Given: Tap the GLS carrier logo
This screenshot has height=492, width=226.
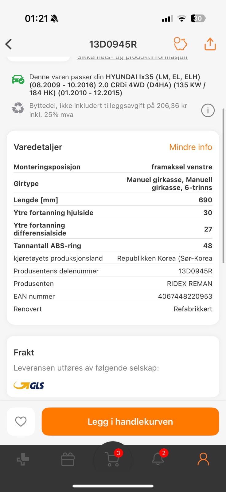Looking at the screenshot, I should pyautogui.click(x=29, y=385).
